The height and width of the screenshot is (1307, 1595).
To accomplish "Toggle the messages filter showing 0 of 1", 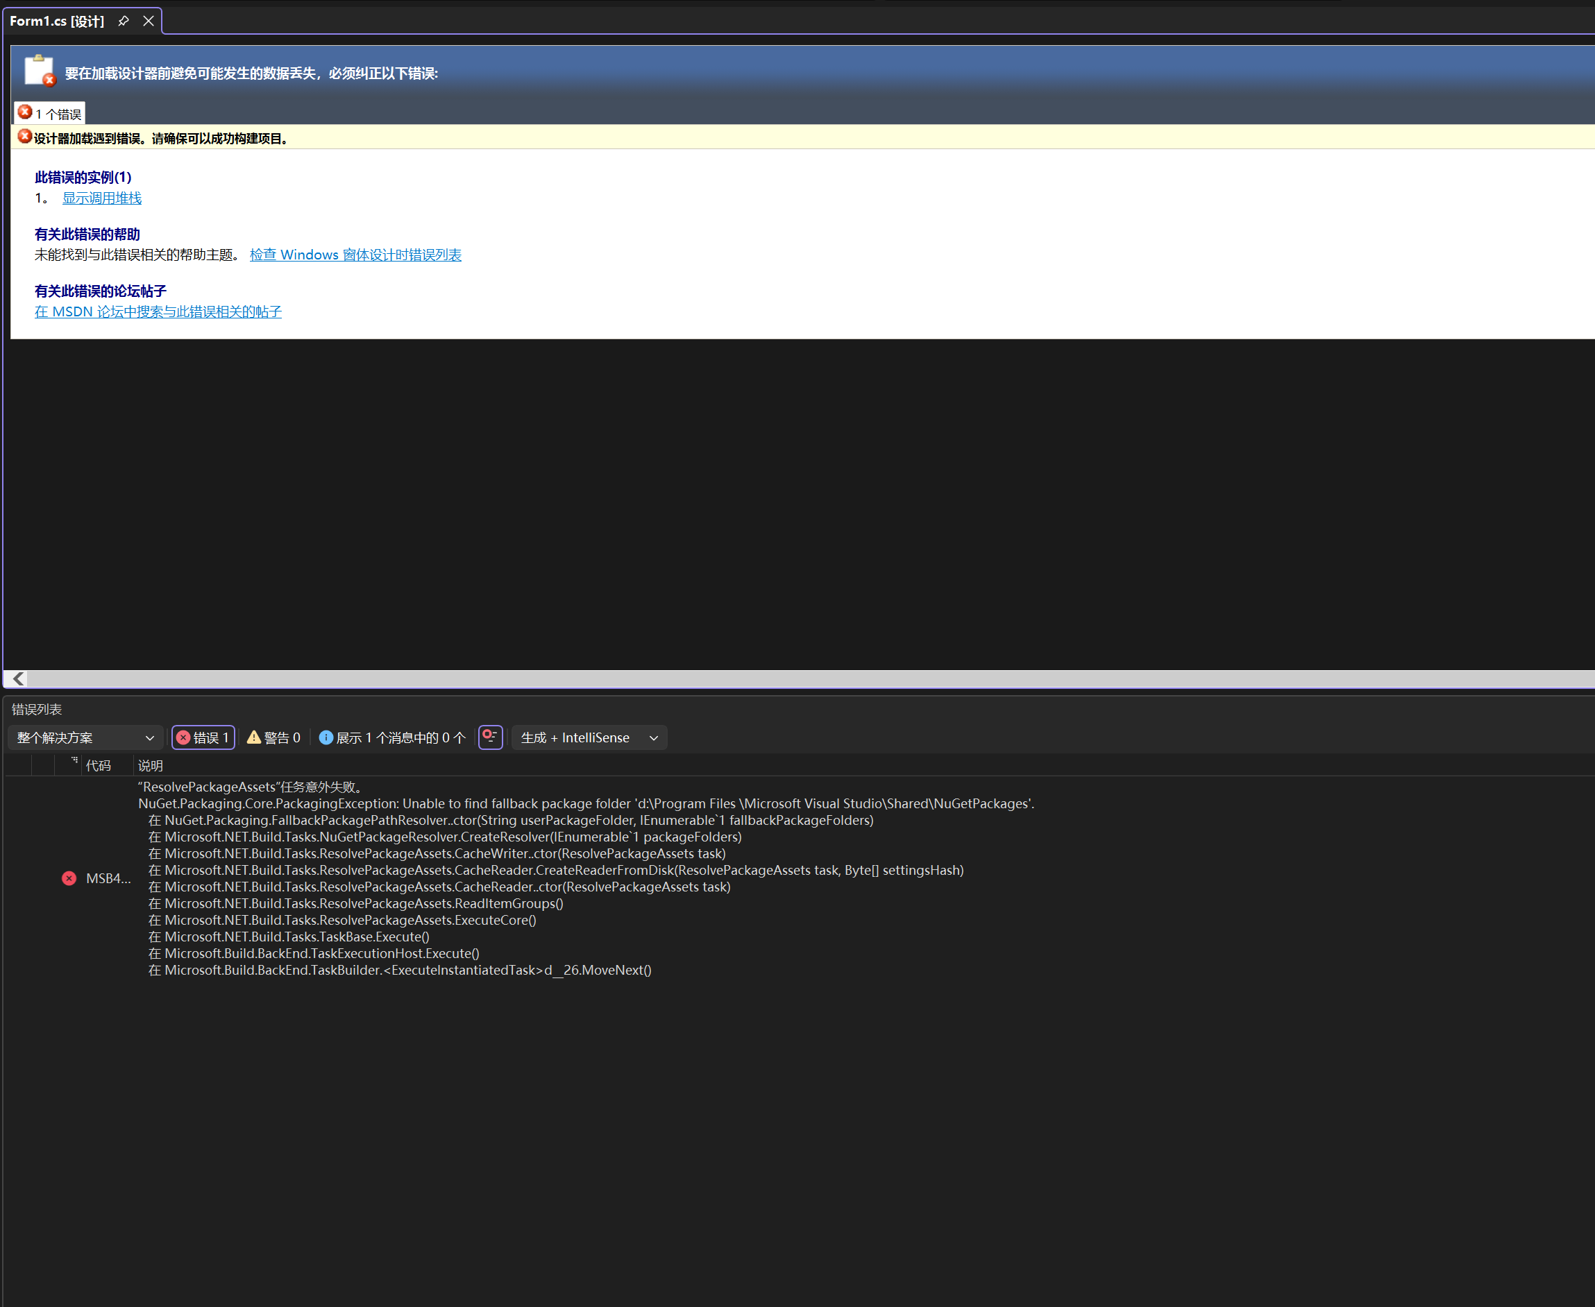I will coord(392,738).
